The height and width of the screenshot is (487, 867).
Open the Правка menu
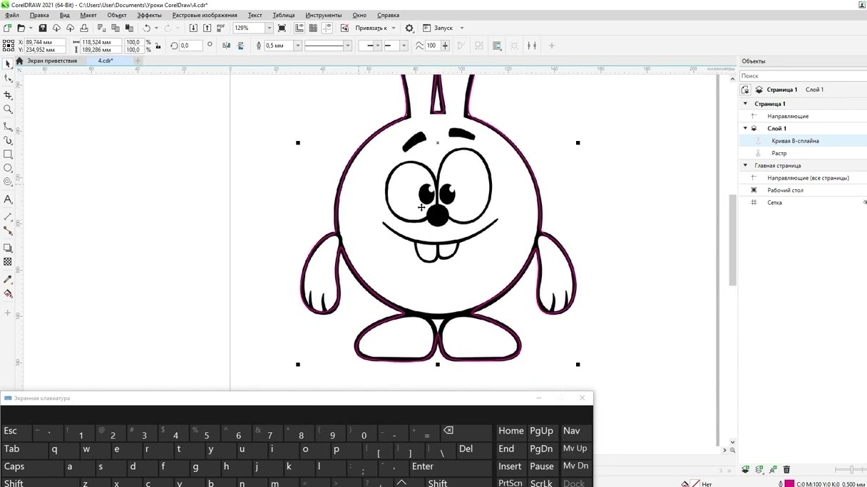point(39,15)
